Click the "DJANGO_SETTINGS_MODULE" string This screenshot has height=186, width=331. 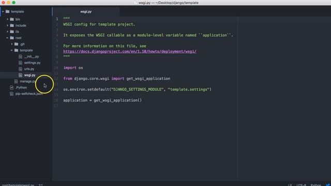tap(138, 89)
